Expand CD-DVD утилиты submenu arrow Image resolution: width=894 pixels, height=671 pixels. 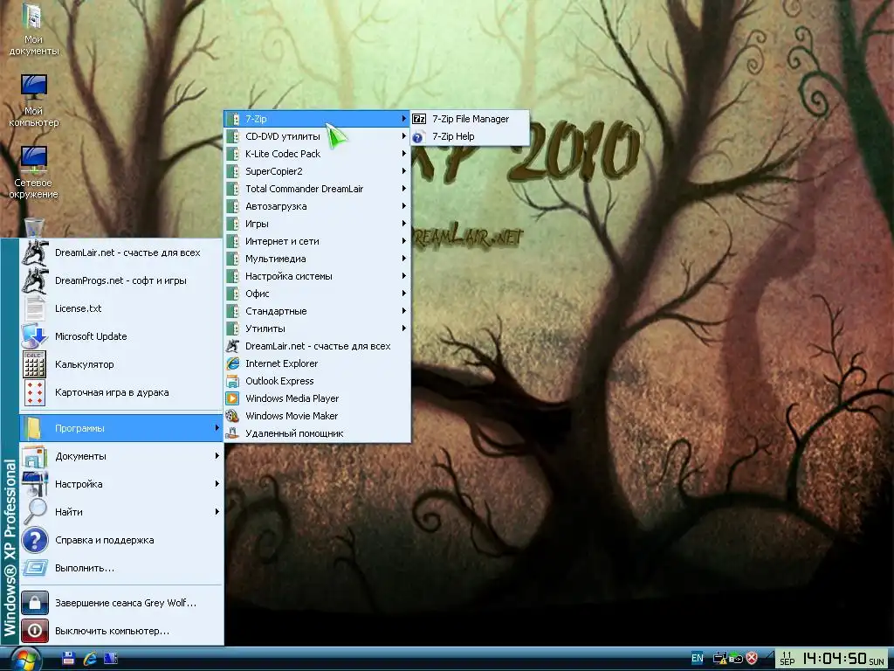point(403,136)
